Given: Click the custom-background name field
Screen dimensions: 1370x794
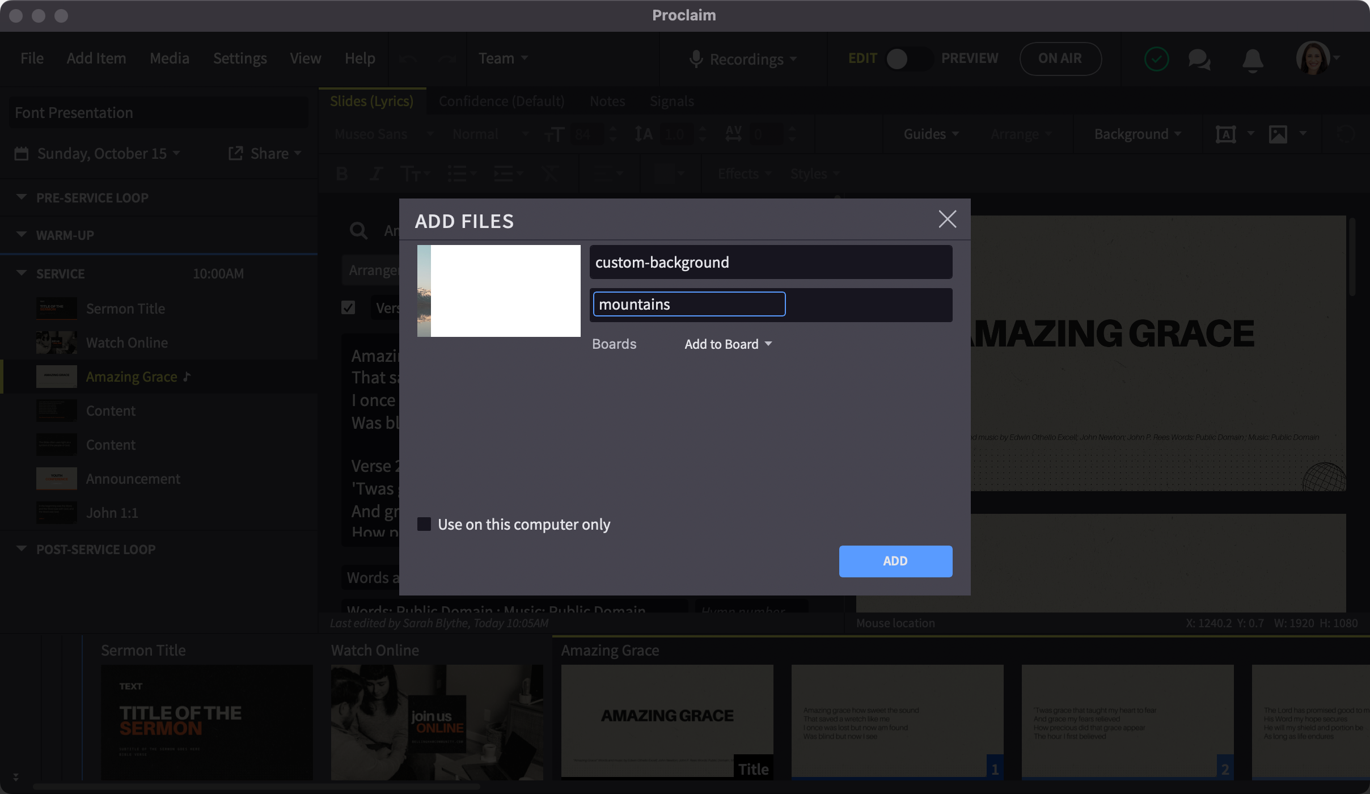Looking at the screenshot, I should pos(770,263).
